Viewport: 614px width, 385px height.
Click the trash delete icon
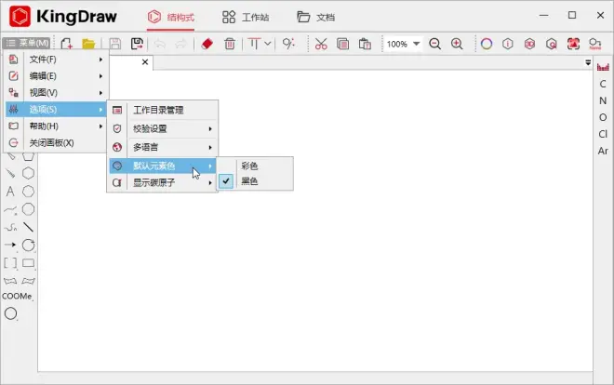pyautogui.click(x=230, y=44)
